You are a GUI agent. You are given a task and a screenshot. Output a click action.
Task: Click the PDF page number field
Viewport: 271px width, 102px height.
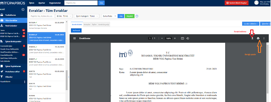(x=150, y=39)
